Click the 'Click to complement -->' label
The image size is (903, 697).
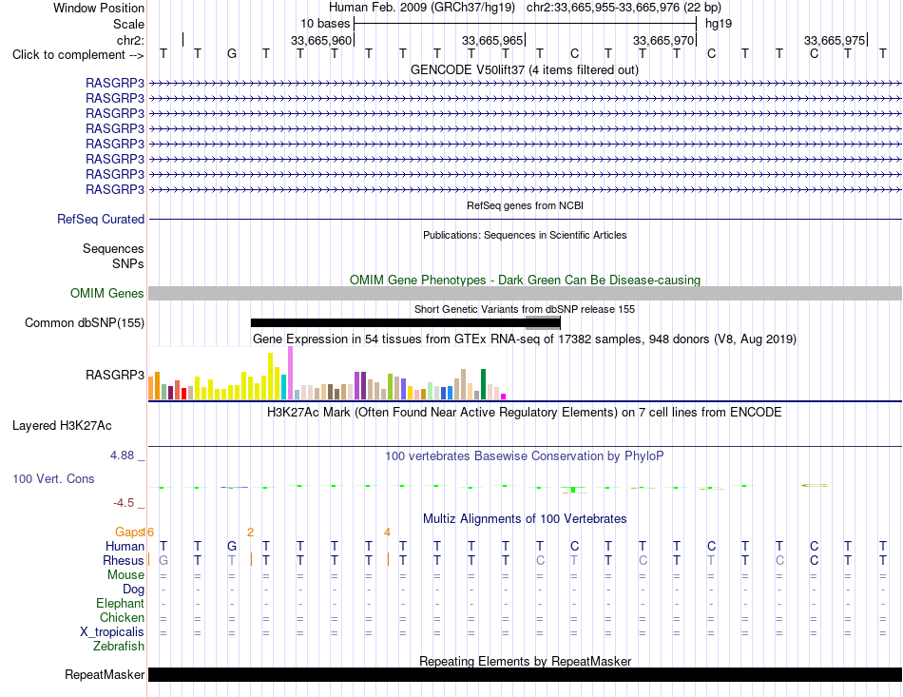click(78, 55)
